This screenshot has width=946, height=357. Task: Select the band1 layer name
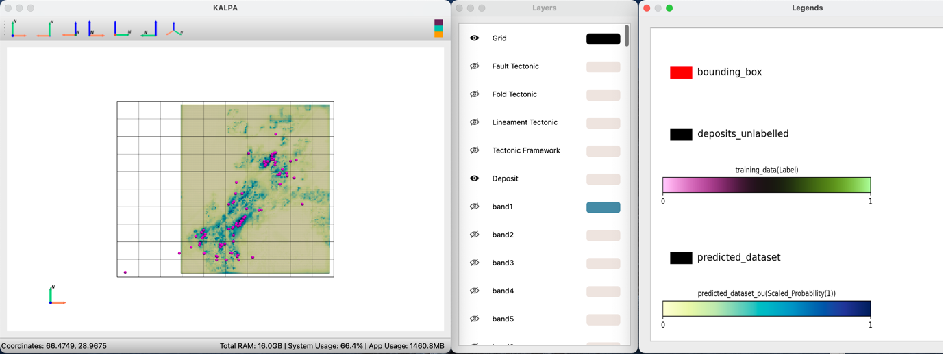(503, 207)
